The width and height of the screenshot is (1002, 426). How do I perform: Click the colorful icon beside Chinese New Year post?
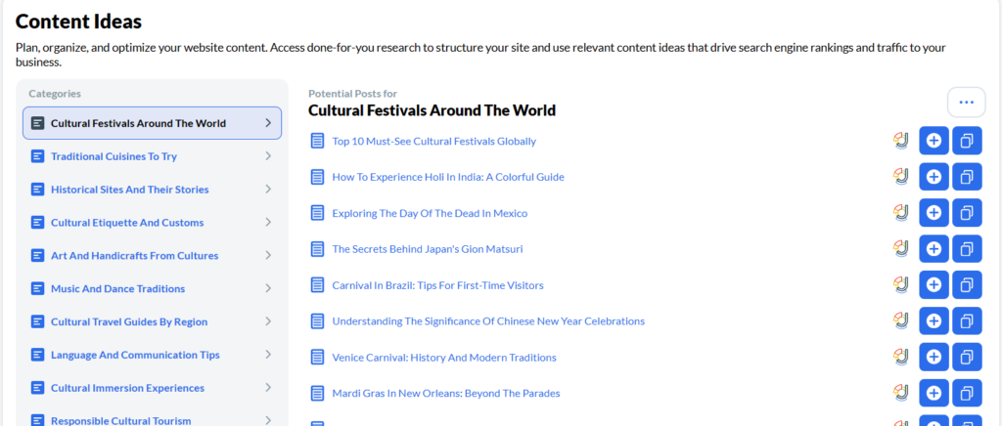pyautogui.click(x=901, y=320)
